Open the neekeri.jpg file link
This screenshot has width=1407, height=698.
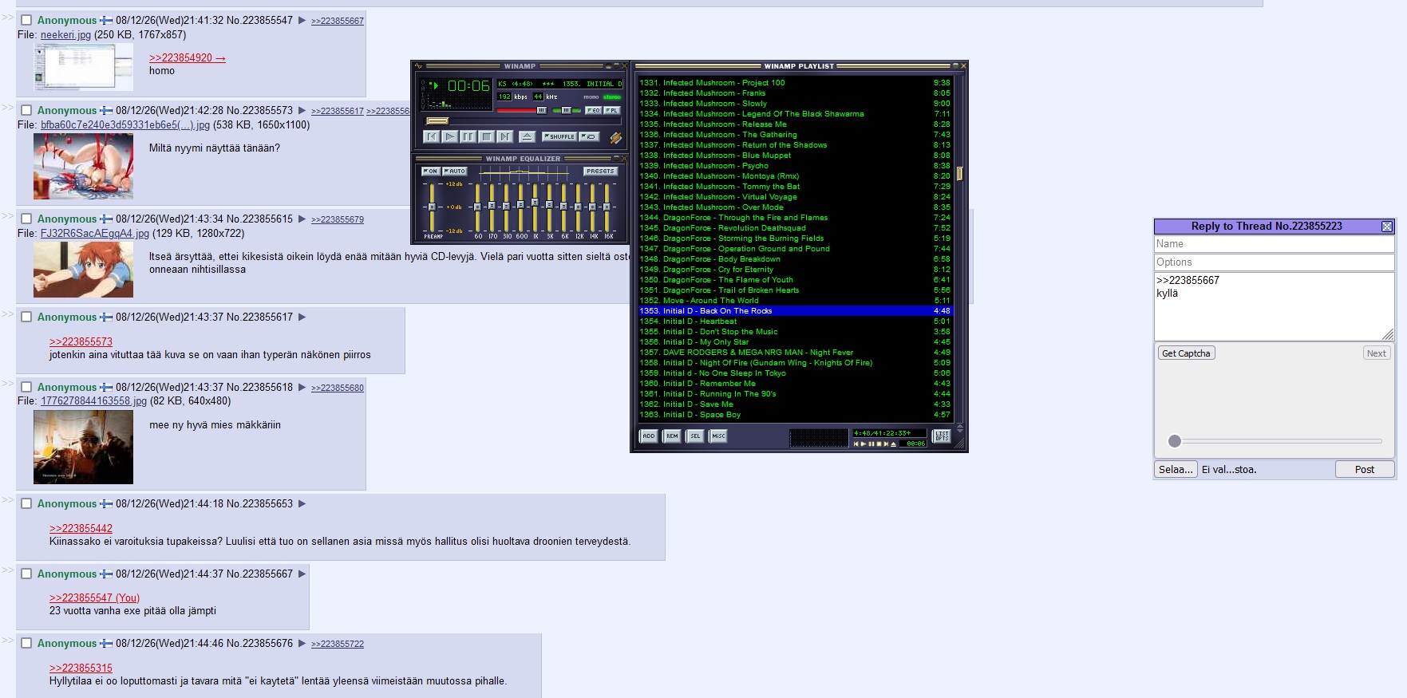pyautogui.click(x=65, y=35)
